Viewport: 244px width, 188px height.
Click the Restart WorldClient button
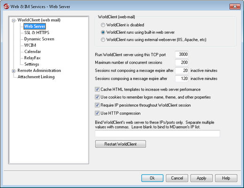(x=121, y=144)
